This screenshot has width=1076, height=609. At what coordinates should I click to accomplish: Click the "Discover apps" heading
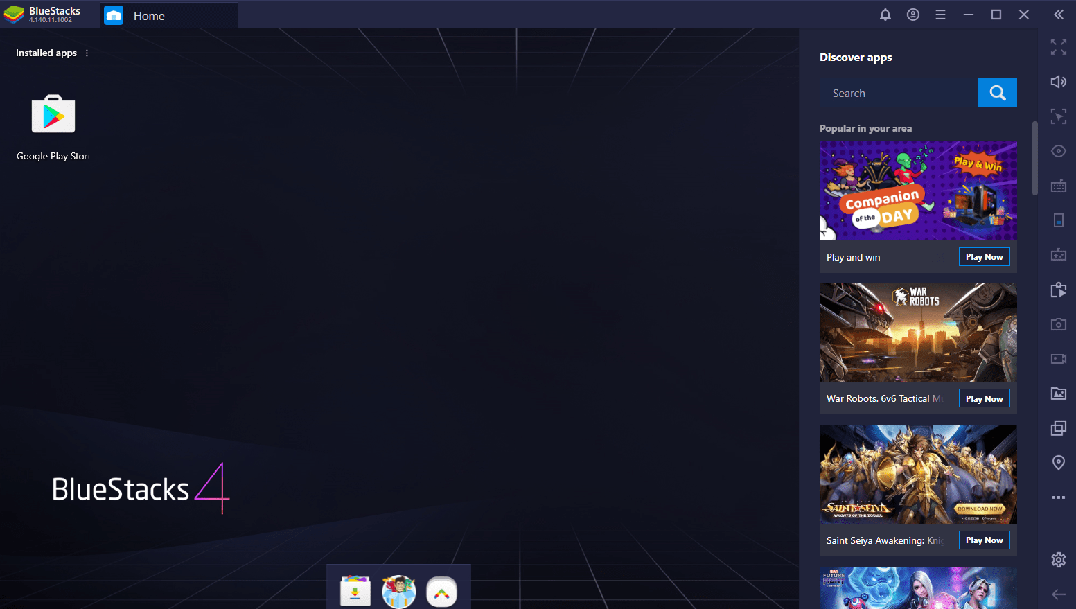click(x=856, y=58)
